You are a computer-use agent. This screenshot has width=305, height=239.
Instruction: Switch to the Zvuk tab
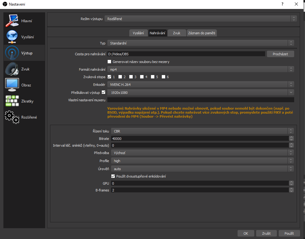[177, 33]
